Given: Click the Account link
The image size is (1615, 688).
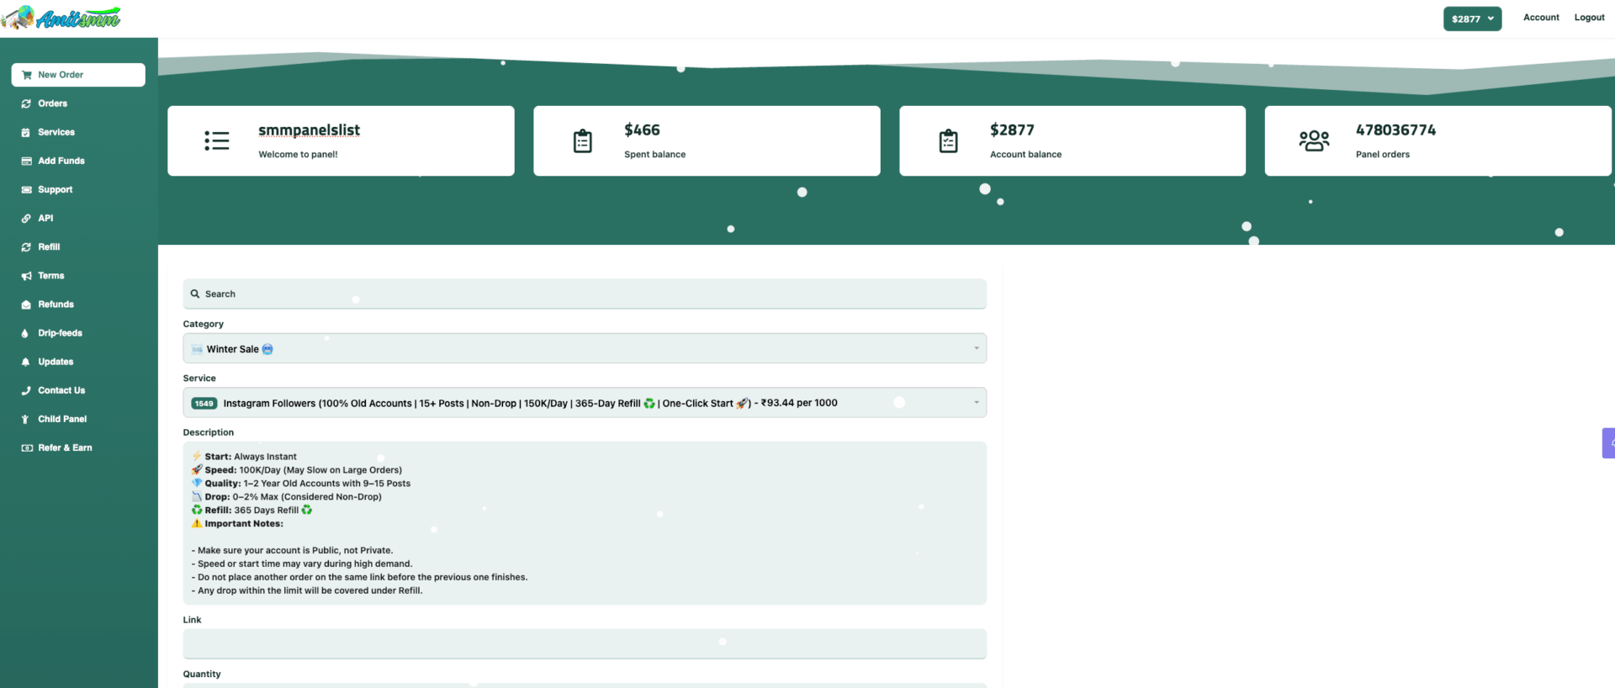Looking at the screenshot, I should point(1540,18).
